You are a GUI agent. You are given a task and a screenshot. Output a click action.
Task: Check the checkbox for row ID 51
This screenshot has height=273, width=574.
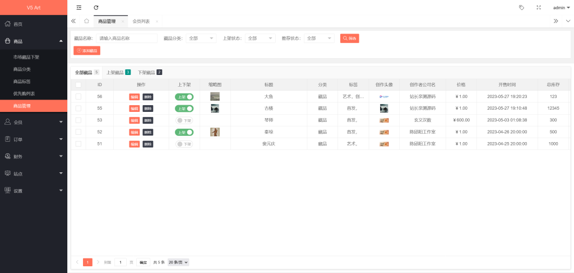point(78,144)
